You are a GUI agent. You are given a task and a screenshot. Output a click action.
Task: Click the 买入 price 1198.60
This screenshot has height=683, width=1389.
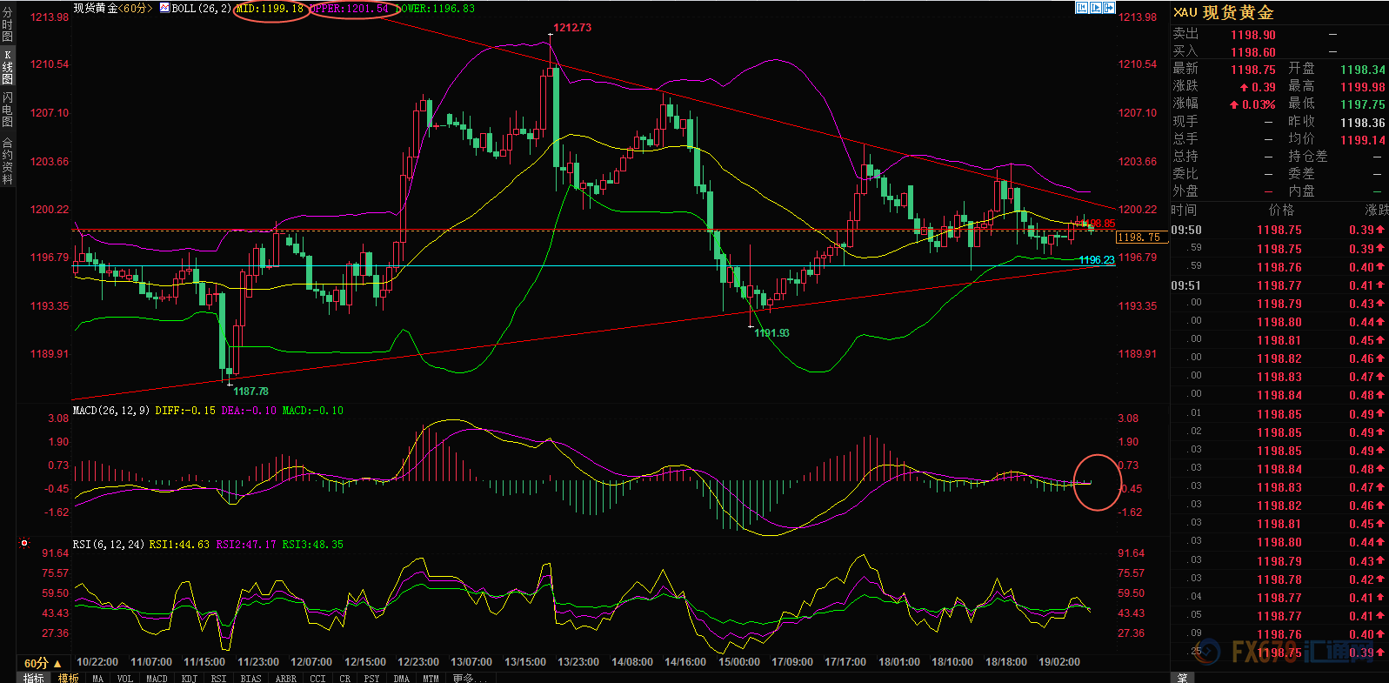coord(1253,52)
